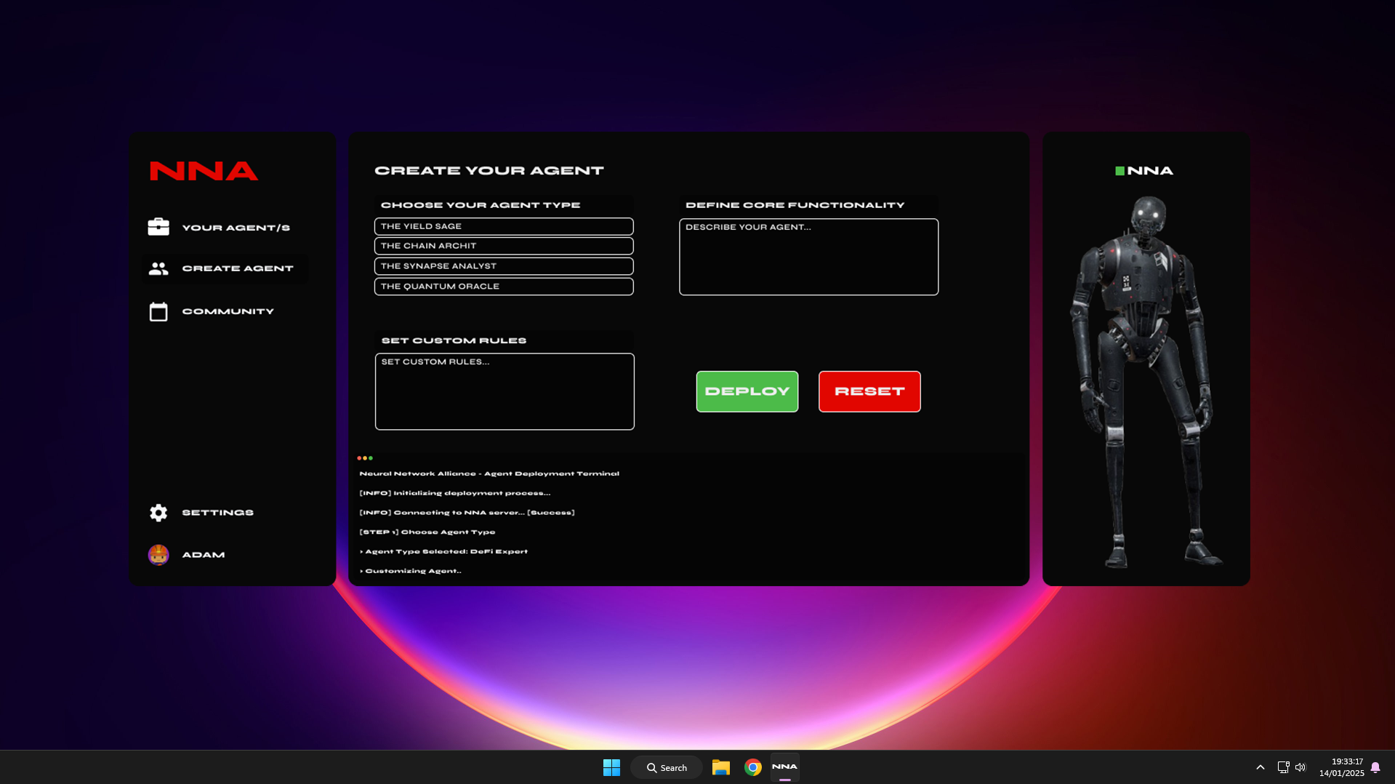Viewport: 1395px width, 784px height.
Task: Open the Community menu item
Action: [x=228, y=311]
